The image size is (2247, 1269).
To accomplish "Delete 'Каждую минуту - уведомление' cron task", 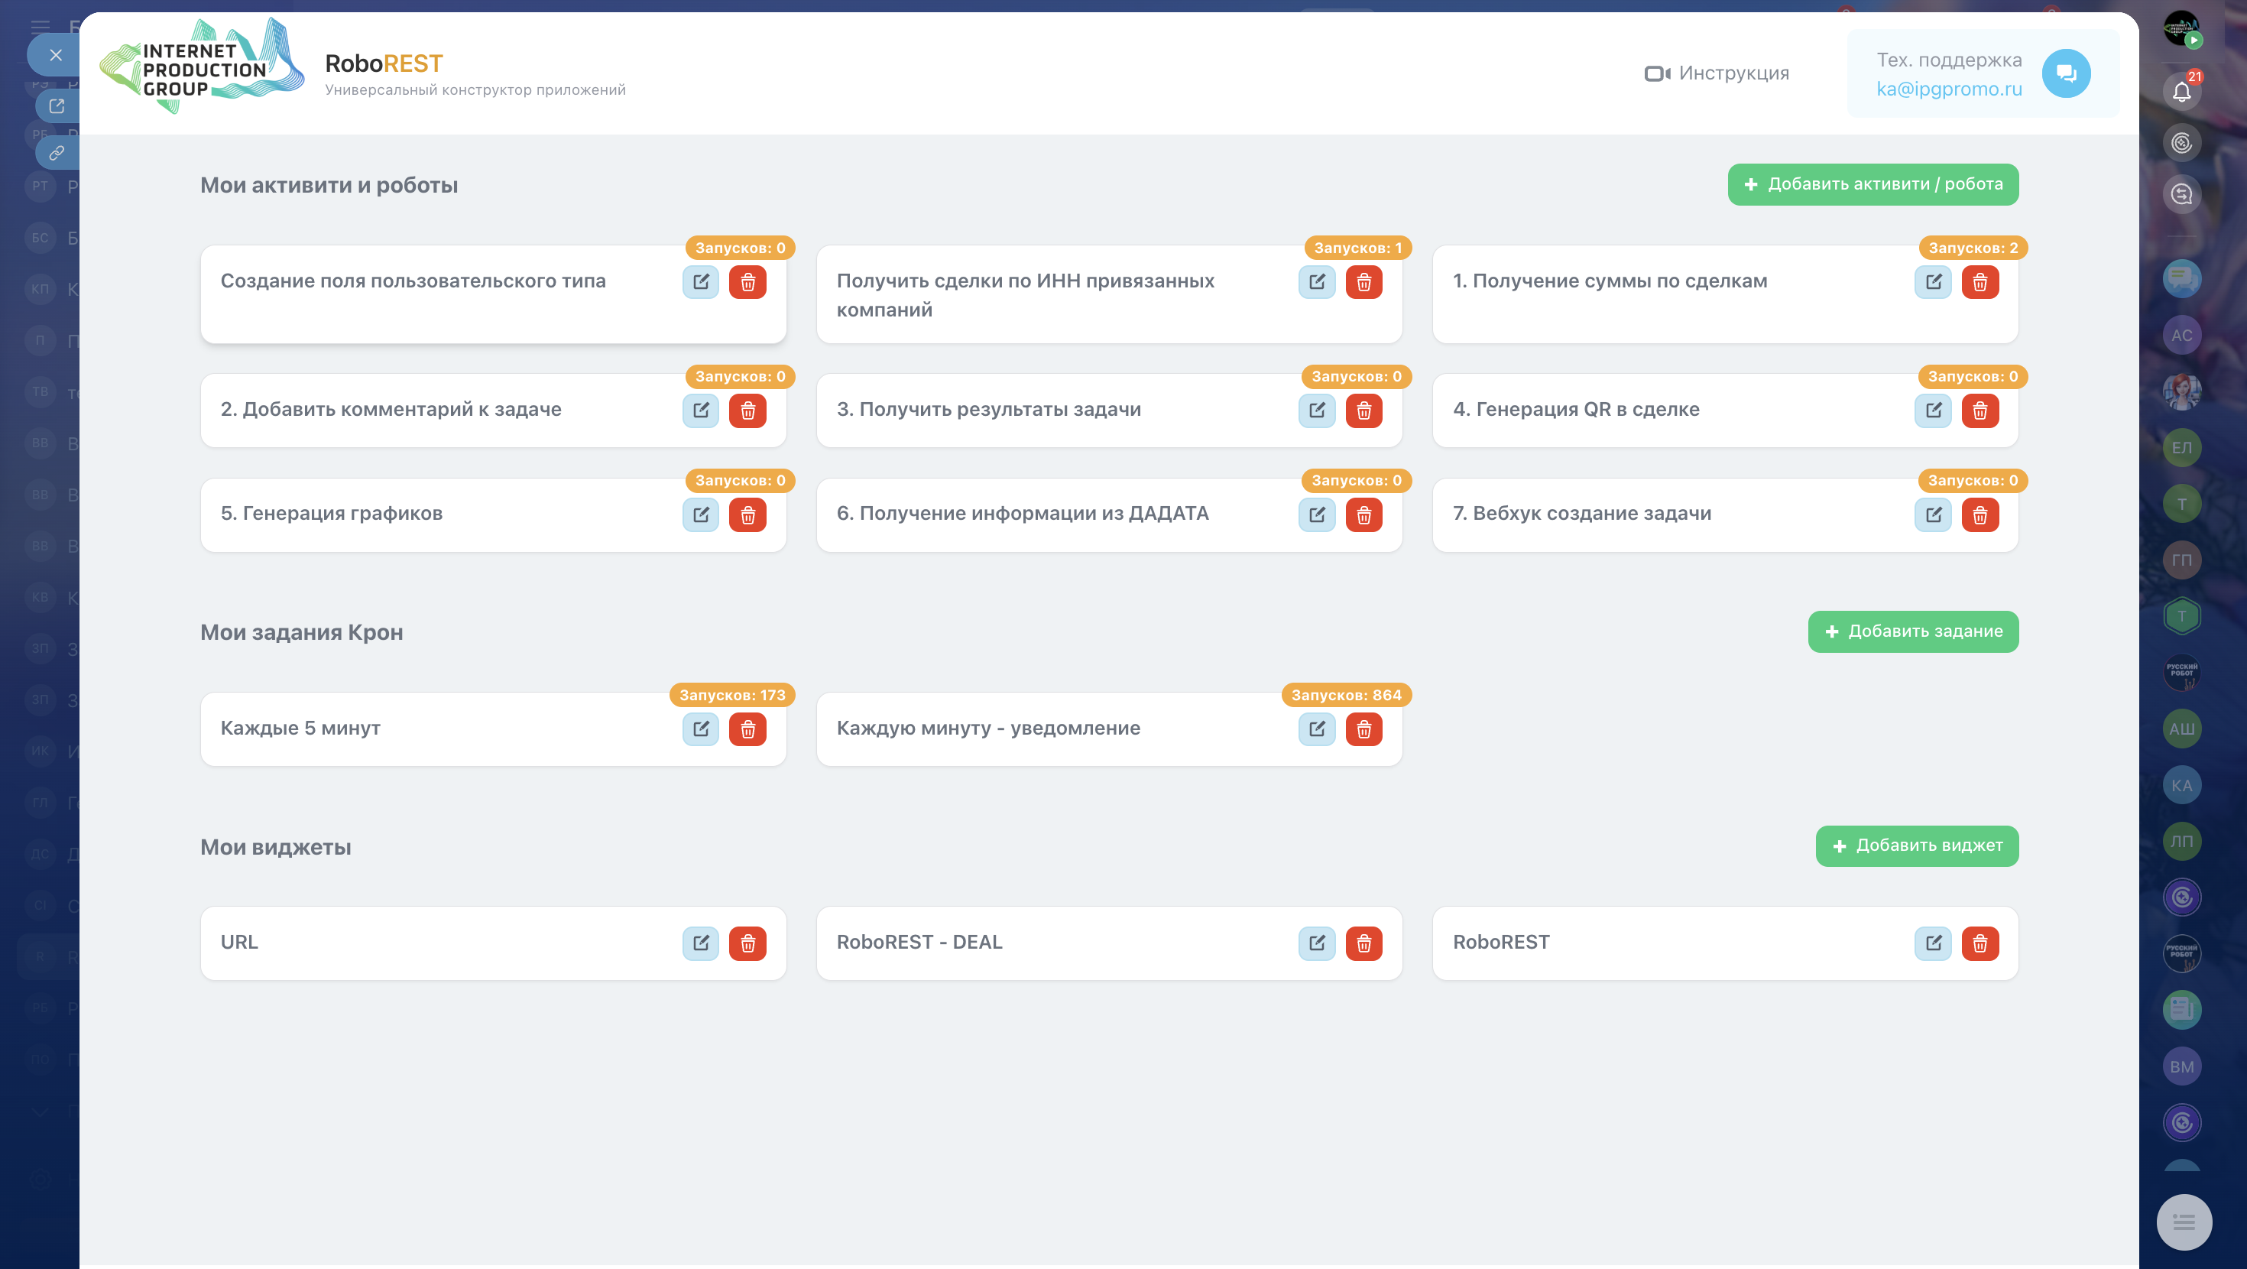I will pyautogui.click(x=1363, y=729).
